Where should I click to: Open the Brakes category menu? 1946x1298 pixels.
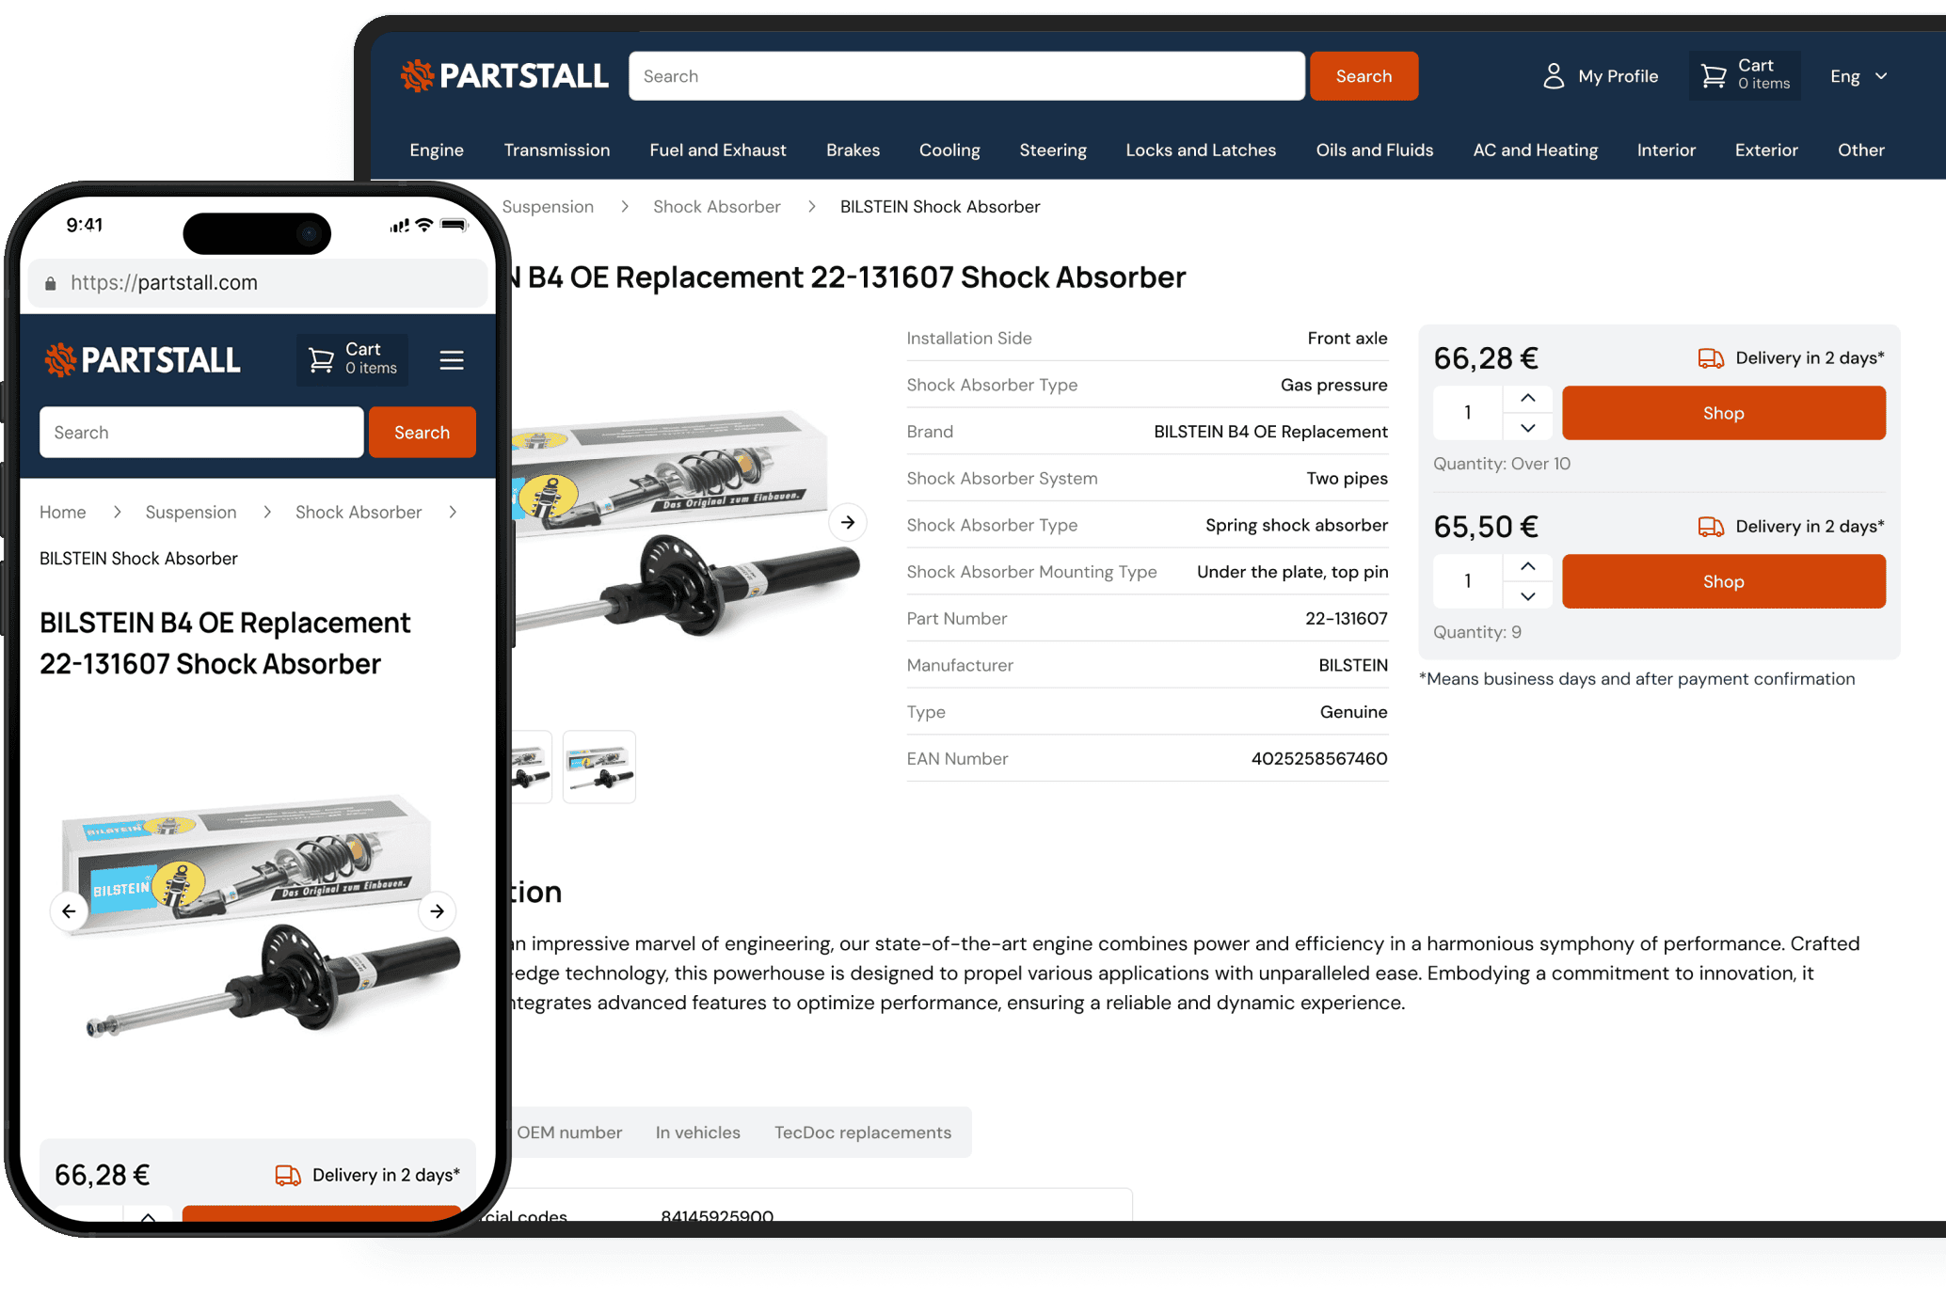[853, 150]
